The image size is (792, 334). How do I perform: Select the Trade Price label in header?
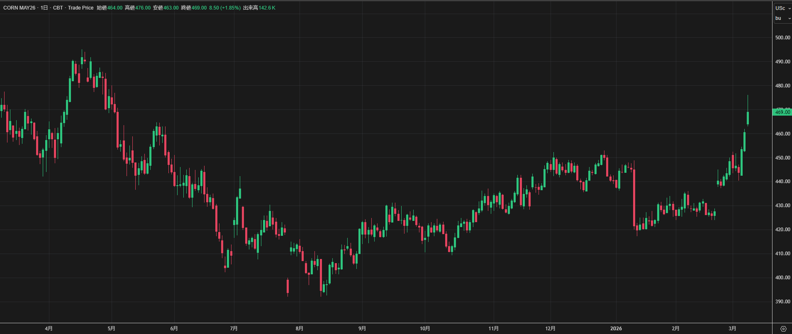[80, 8]
